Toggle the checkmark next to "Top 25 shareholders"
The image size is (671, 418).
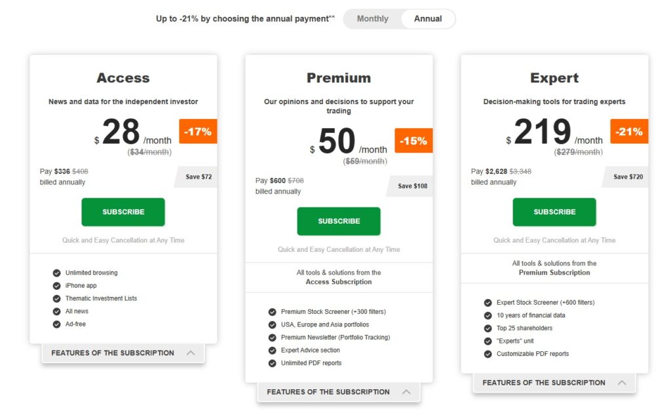(x=488, y=328)
